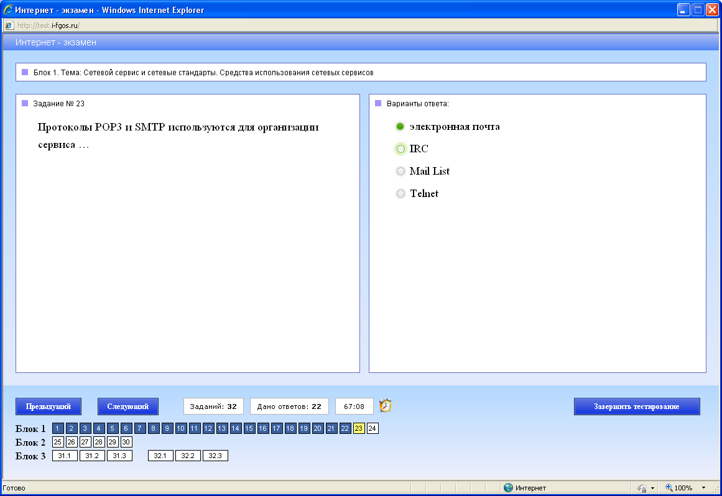The image size is (722, 496).
Task: Choose the Mail List radio button
Action: click(x=400, y=171)
